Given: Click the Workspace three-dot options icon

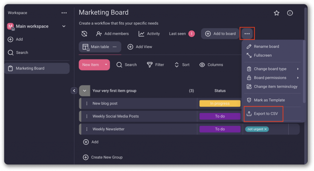Looking at the screenshot, I should coord(64,13).
